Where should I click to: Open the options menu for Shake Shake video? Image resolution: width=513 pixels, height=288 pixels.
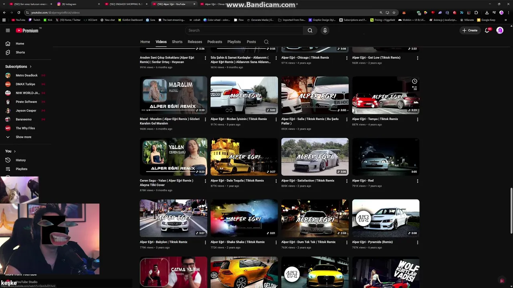pos(276,242)
